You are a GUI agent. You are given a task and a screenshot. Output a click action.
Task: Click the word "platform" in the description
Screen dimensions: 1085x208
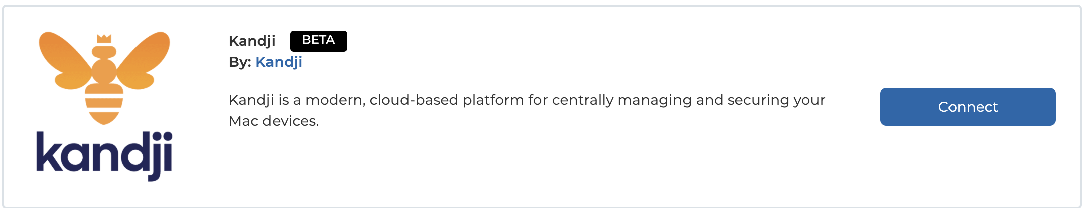493,101
